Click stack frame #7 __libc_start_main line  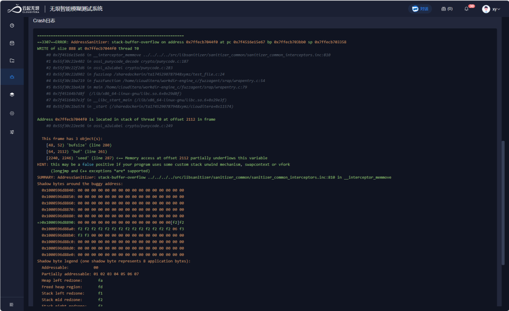pyautogui.click(x=136, y=100)
